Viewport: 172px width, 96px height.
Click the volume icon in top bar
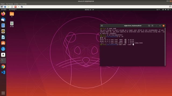pos(166,10)
